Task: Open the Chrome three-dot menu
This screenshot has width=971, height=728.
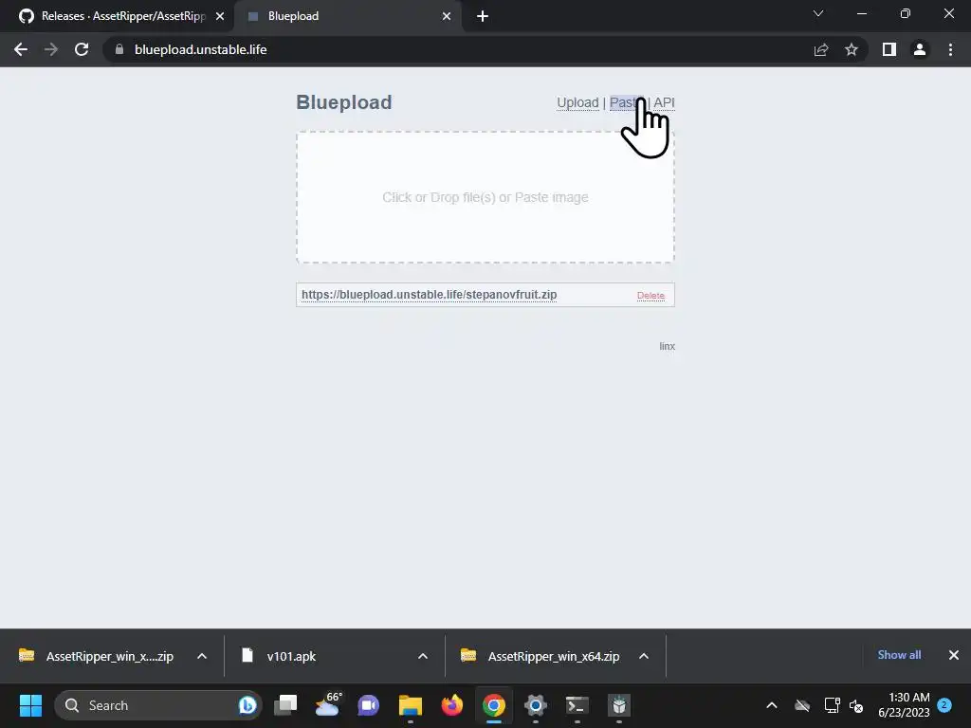Action: (x=950, y=49)
